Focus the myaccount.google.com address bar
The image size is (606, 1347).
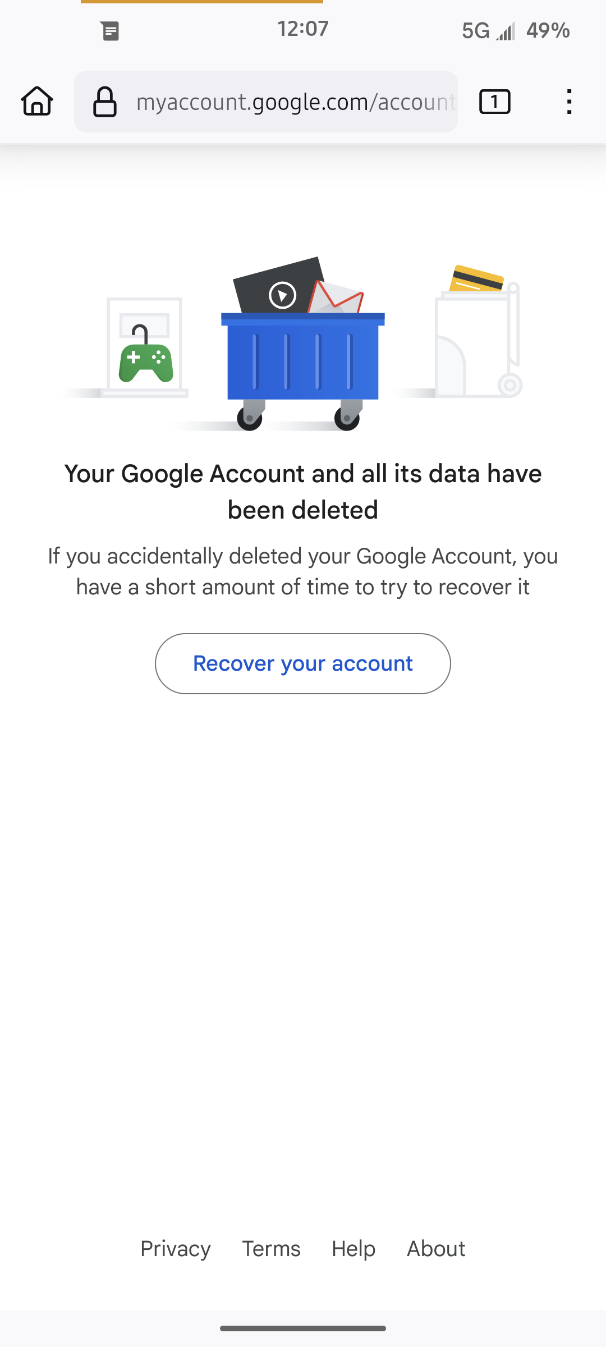pos(295,102)
